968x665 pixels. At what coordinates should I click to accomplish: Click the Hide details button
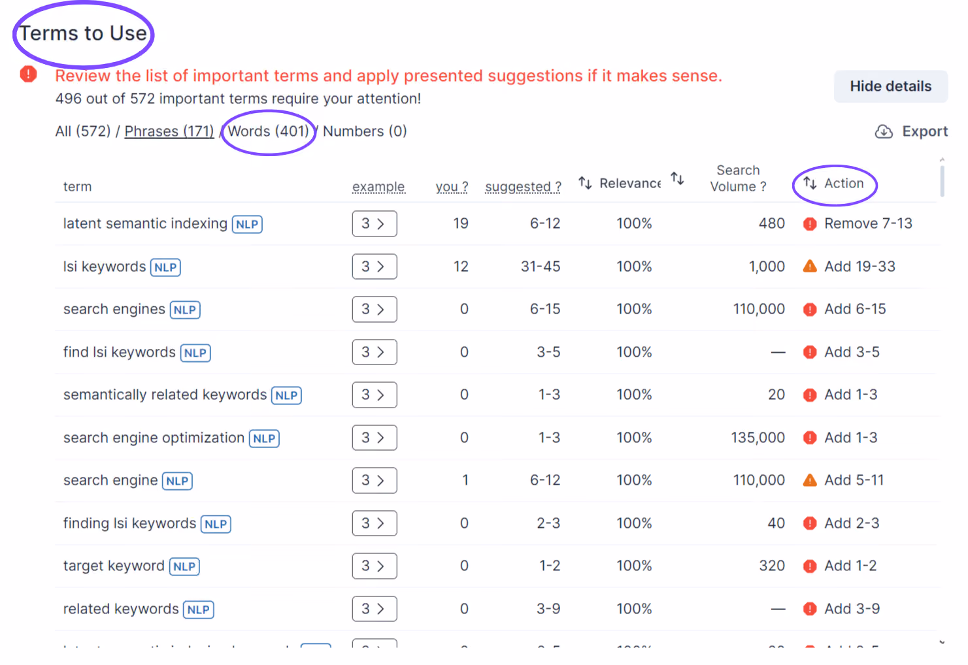coord(891,86)
